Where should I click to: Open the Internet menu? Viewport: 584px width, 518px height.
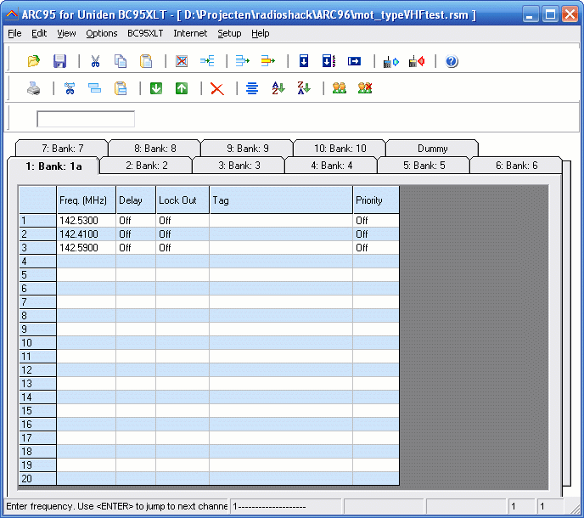[x=190, y=33]
